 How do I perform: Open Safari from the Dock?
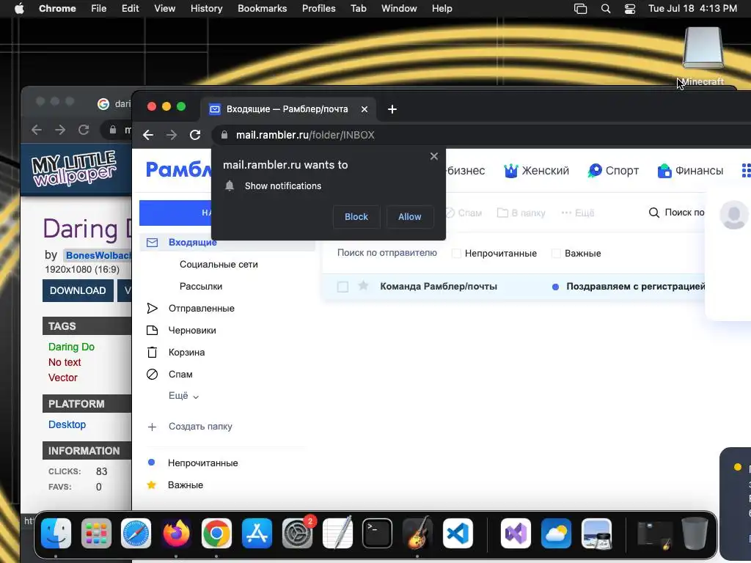click(136, 534)
